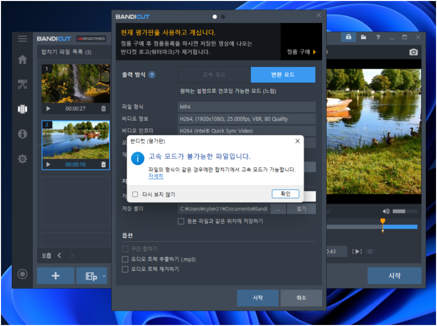The image size is (437, 326).
Task: Click 시작 in the export dialog
Action: (x=258, y=298)
